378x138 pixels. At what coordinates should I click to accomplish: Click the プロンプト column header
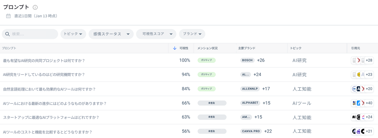pos(9,48)
